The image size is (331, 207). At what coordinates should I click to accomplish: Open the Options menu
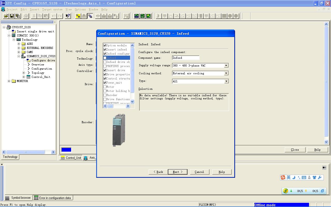click(x=80, y=9)
